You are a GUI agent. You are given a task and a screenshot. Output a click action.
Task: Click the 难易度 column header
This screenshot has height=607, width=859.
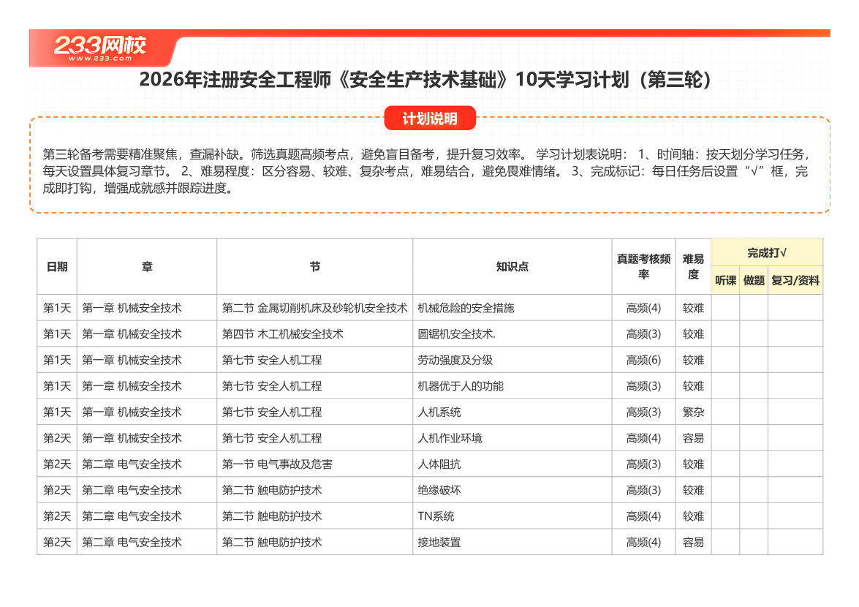[x=692, y=267]
